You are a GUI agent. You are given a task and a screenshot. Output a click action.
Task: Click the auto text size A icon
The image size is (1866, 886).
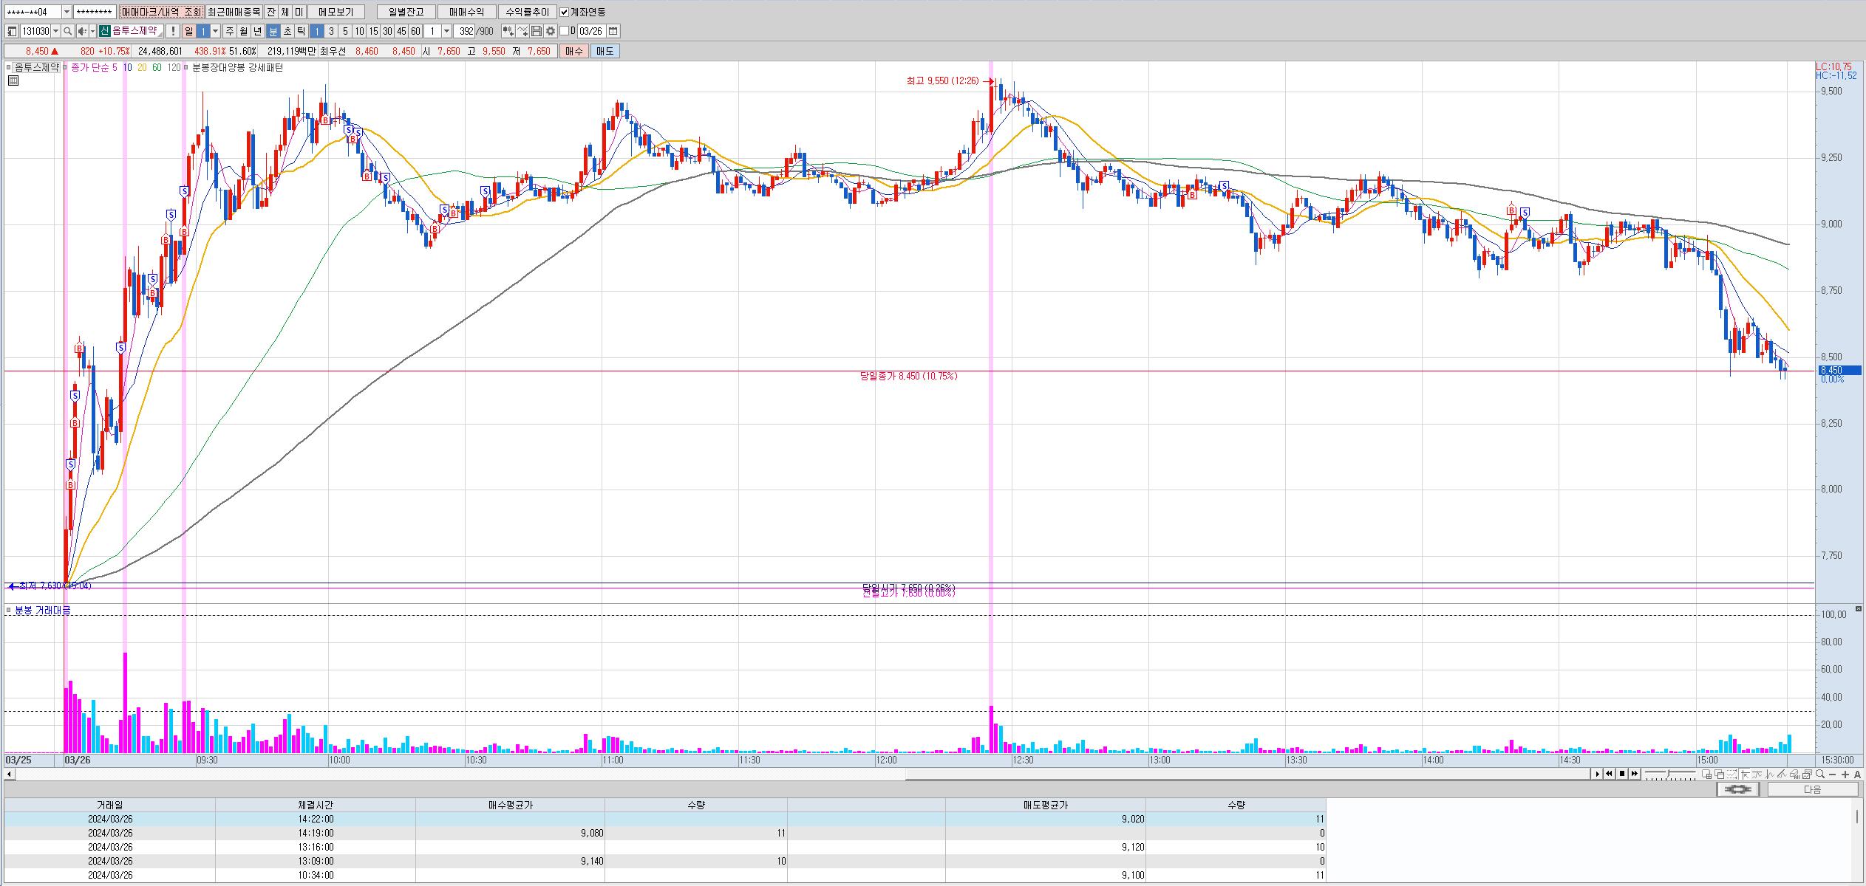pyautogui.click(x=1857, y=775)
